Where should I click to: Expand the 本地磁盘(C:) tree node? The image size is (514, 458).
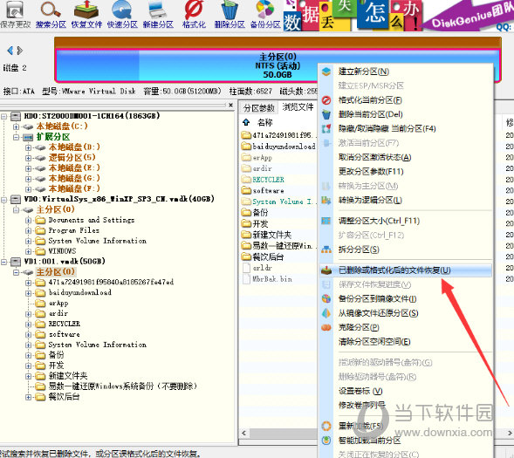16,126
